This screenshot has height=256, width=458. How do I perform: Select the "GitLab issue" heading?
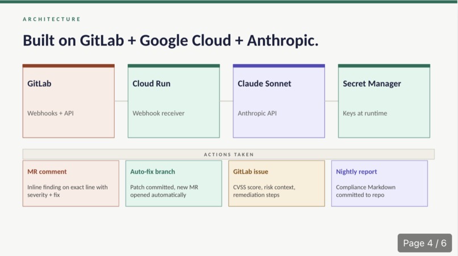(251, 171)
